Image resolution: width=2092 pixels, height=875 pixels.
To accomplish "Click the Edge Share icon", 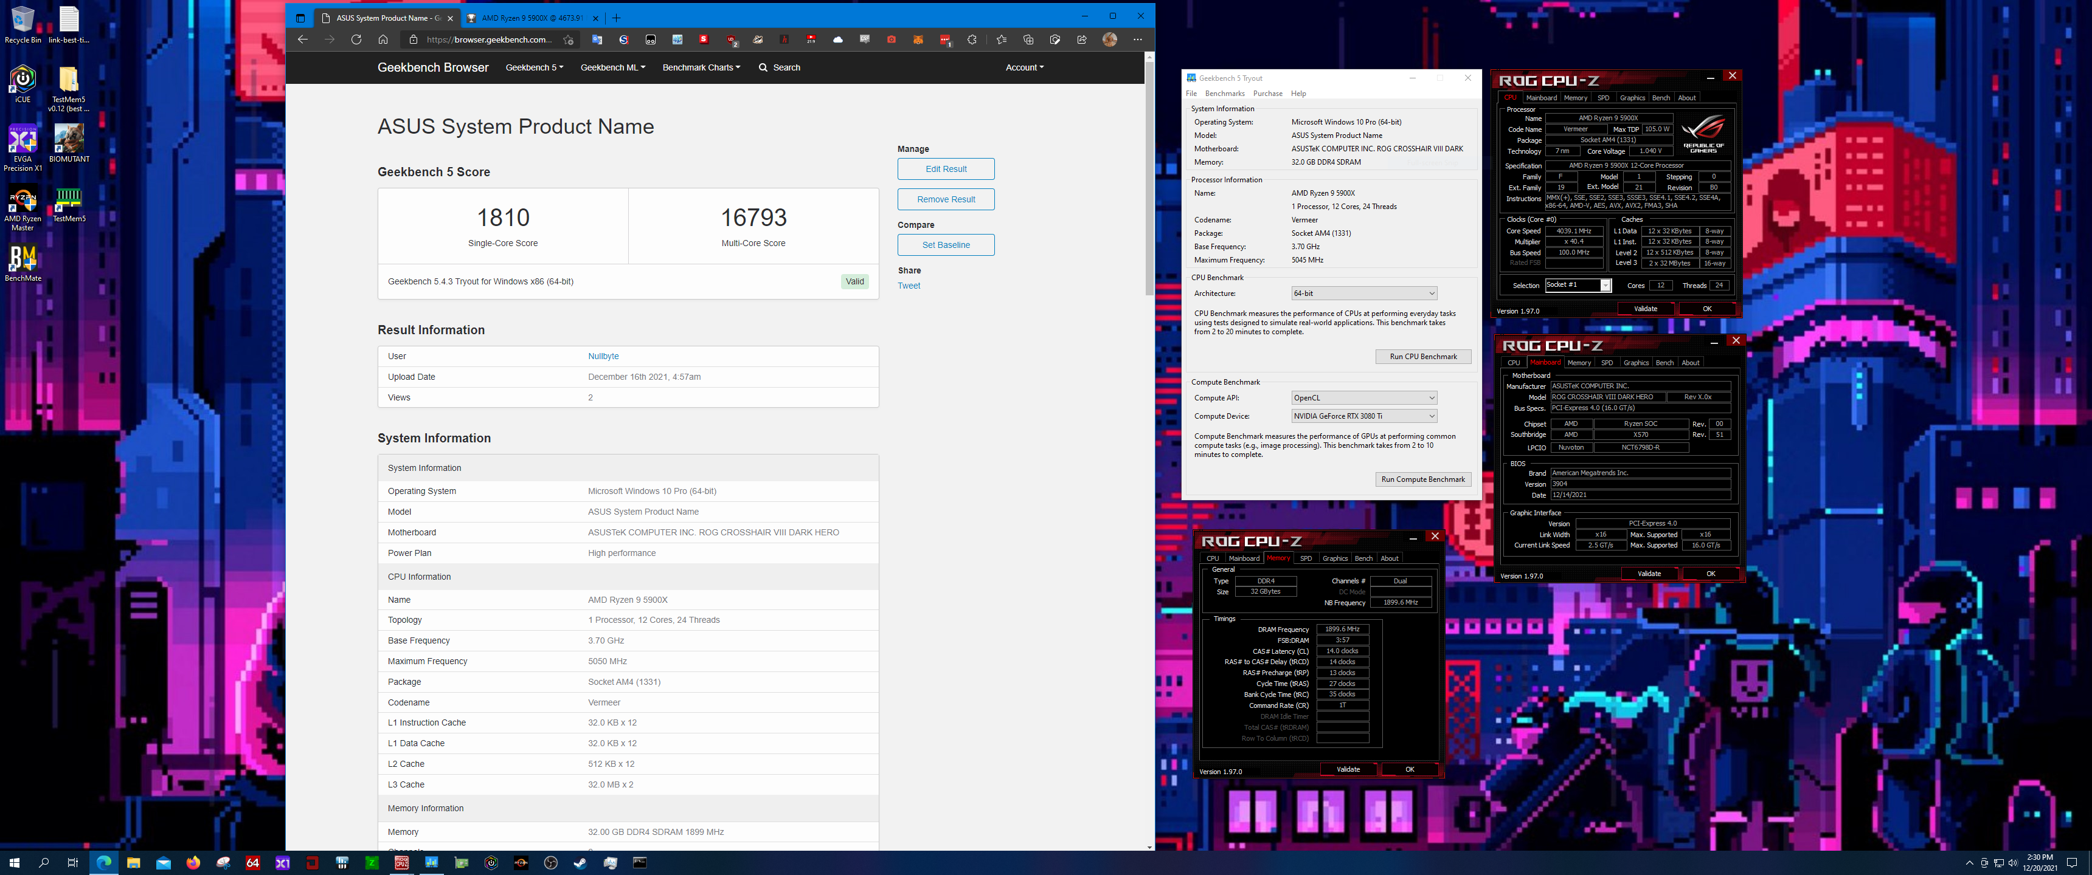I will pos(1082,39).
